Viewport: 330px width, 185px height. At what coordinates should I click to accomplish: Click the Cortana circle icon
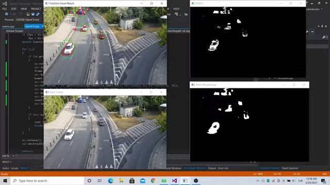(x=89, y=180)
